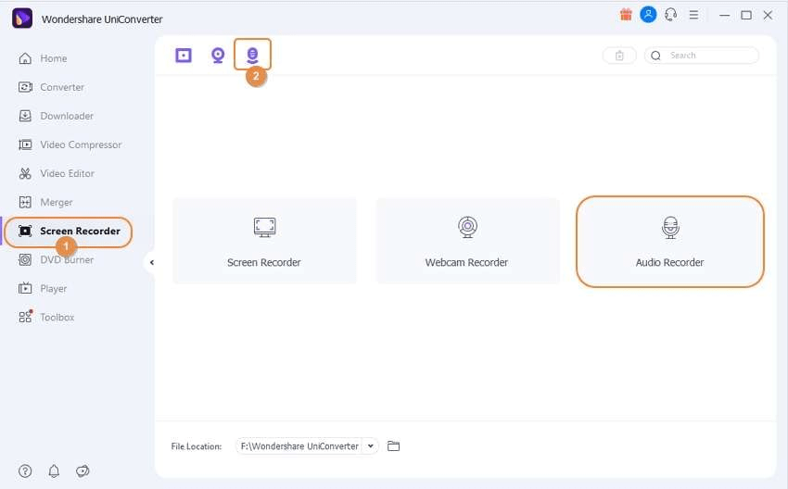Image resolution: width=788 pixels, height=489 pixels.
Task: Open the Toolbox section
Action: (46, 318)
